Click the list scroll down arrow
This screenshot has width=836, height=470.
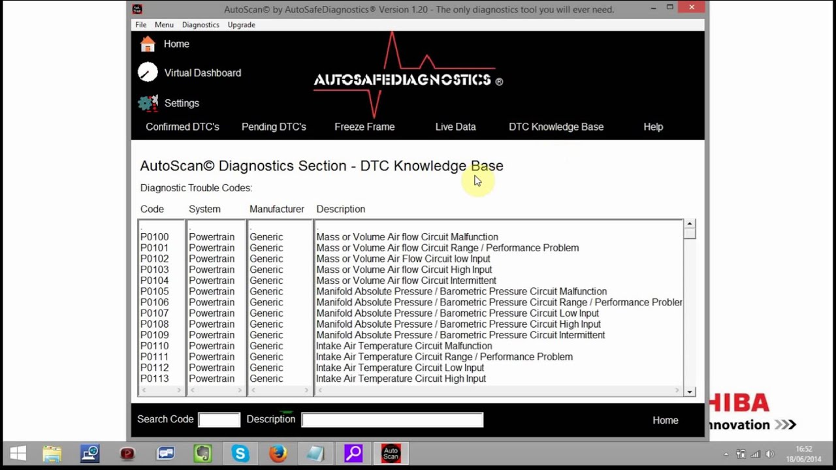[690, 392]
